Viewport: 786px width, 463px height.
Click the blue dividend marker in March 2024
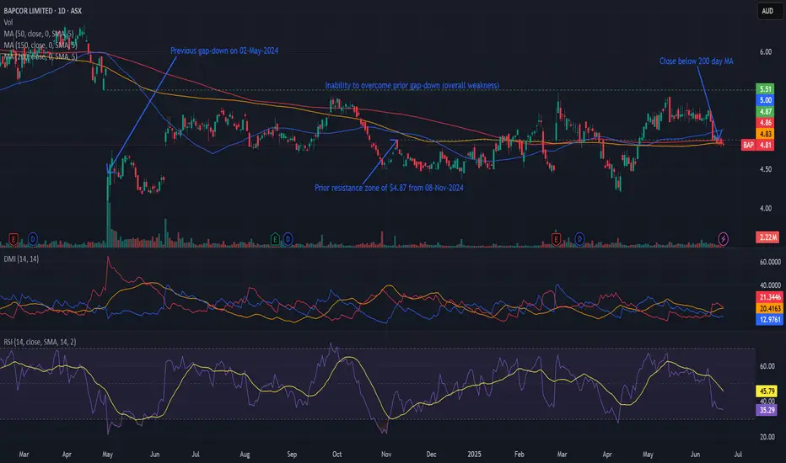33,239
